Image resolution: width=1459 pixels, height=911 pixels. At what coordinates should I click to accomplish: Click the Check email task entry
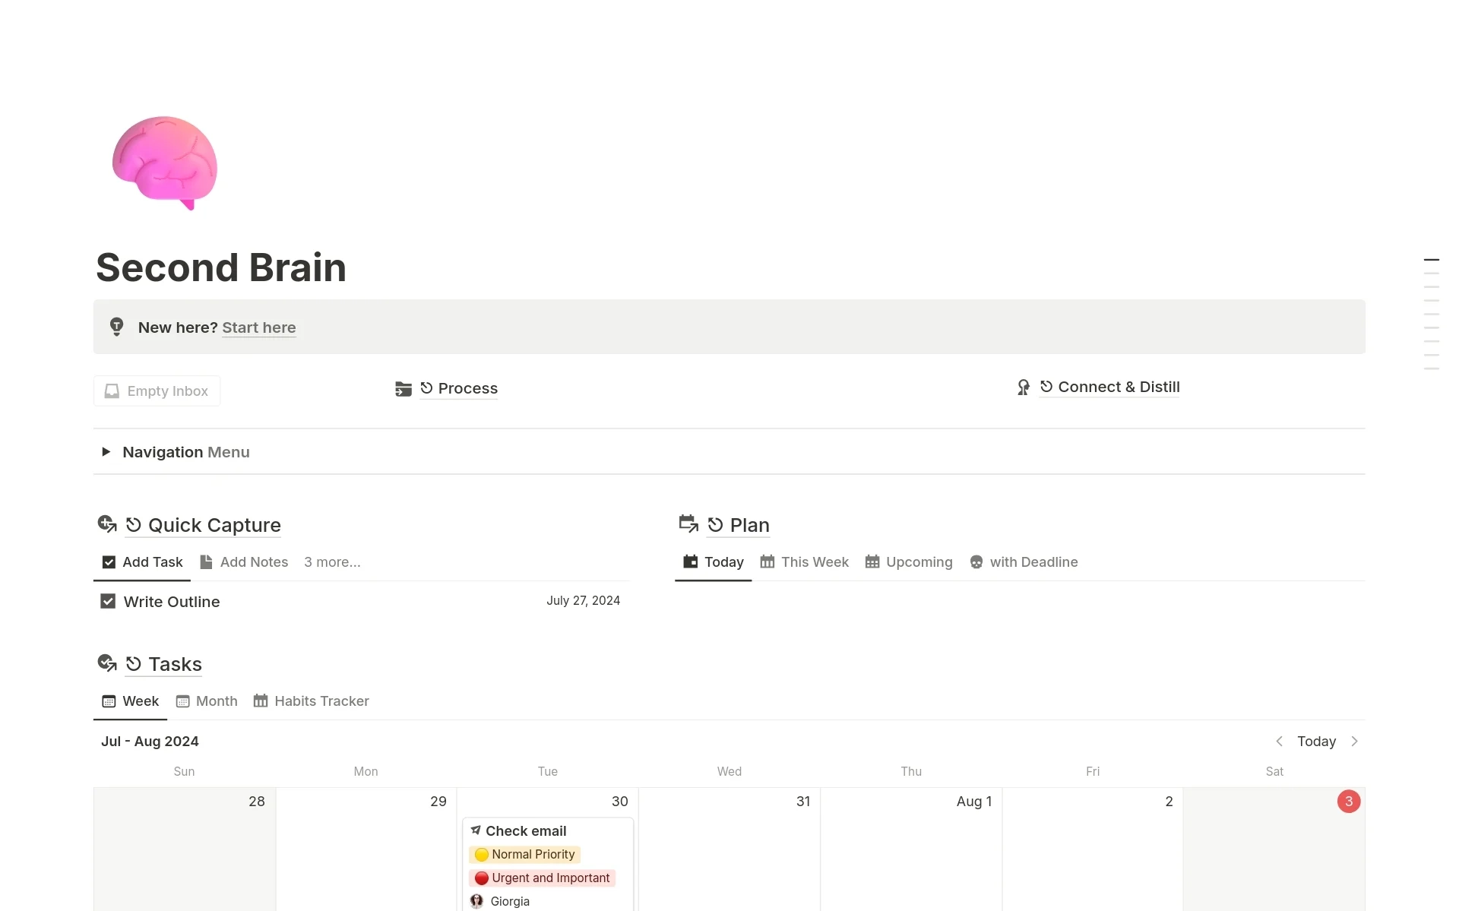(x=525, y=830)
